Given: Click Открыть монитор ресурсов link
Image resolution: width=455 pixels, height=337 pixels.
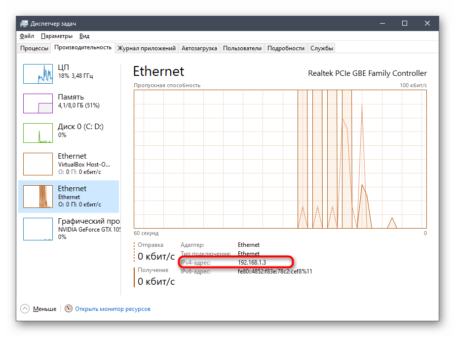Looking at the screenshot, I should pyautogui.click(x=113, y=309).
